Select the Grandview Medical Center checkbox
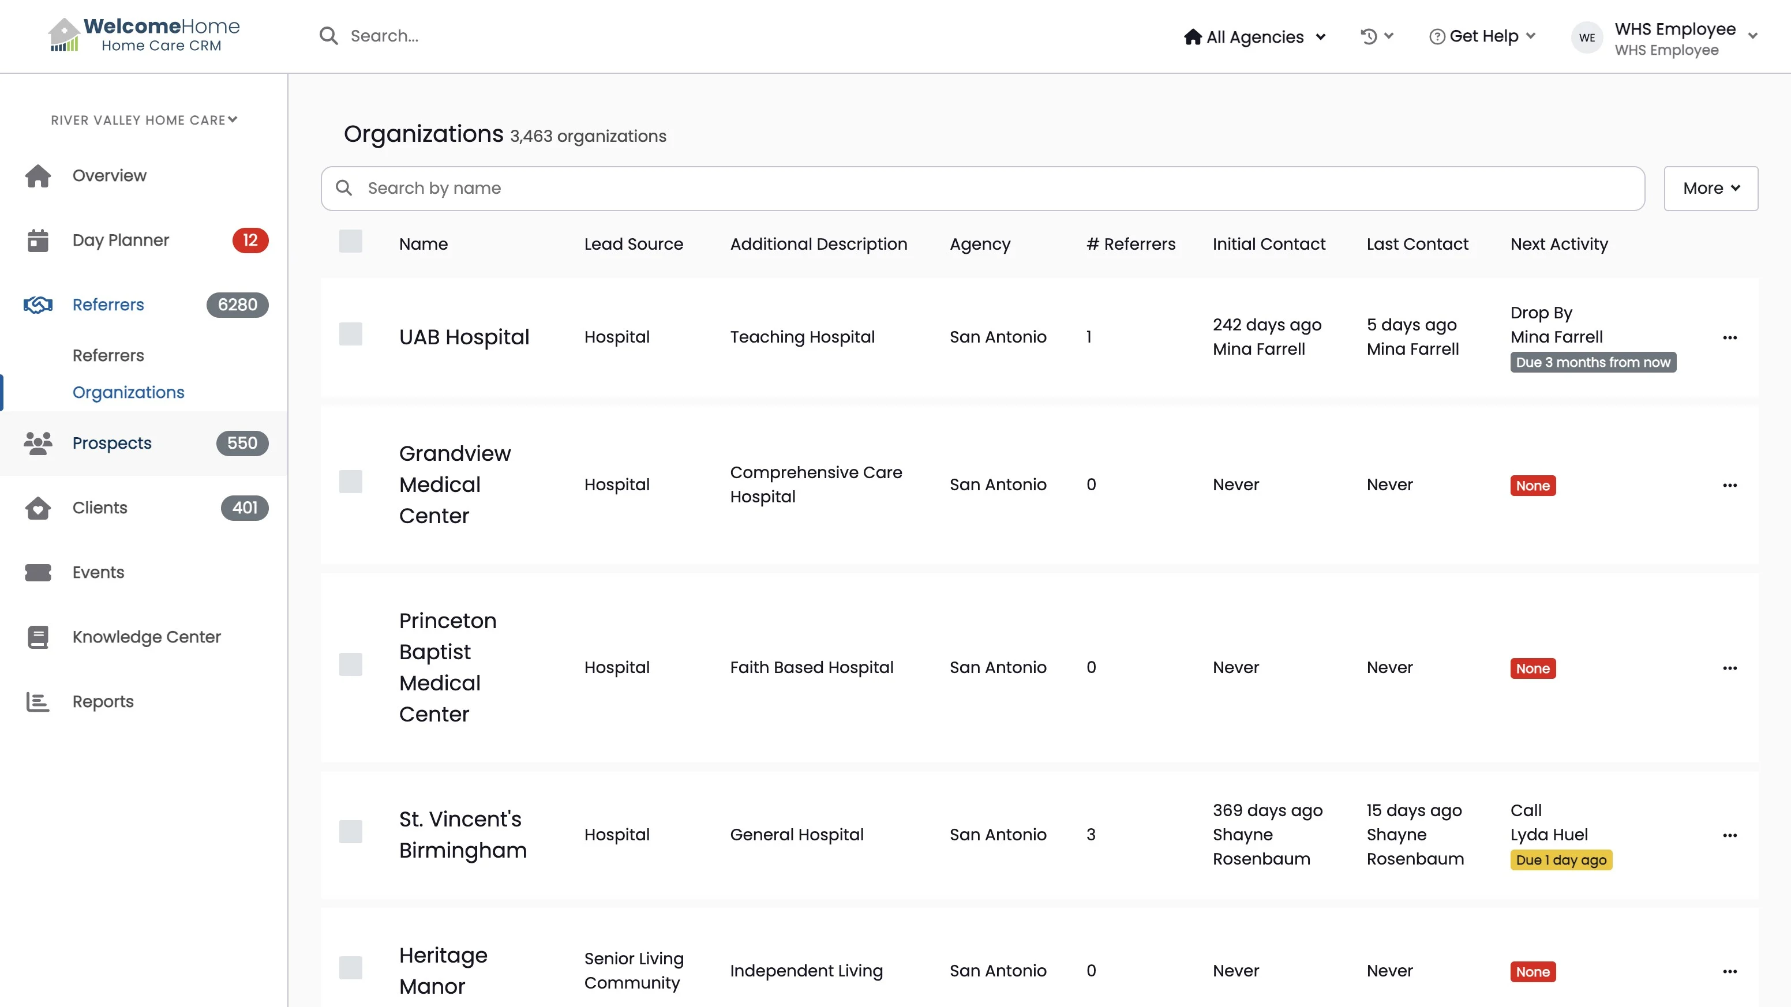 point(350,482)
